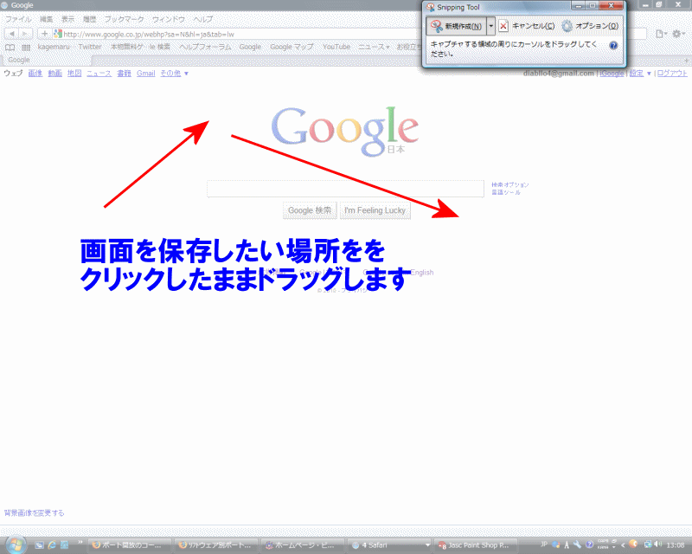The width and height of the screenshot is (692, 554).
Task: Click the iGoogle link
Action: tap(612, 74)
